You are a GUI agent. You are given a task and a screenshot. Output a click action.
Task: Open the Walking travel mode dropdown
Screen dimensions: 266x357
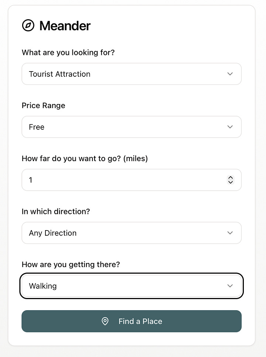132,286
